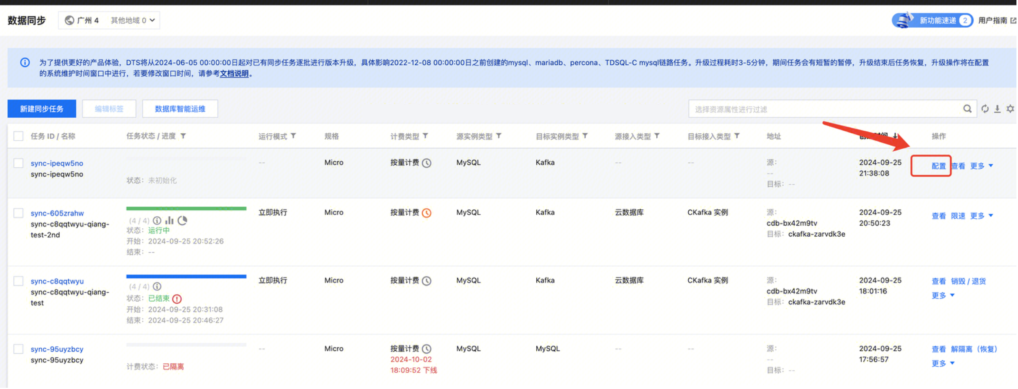Expand the 其他地域 region dropdown

[133, 20]
